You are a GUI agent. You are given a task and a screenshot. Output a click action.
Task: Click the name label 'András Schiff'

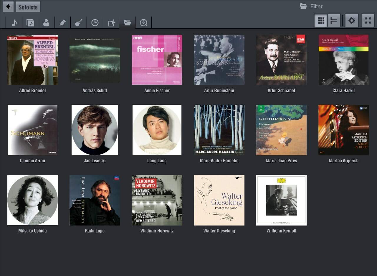95,91
